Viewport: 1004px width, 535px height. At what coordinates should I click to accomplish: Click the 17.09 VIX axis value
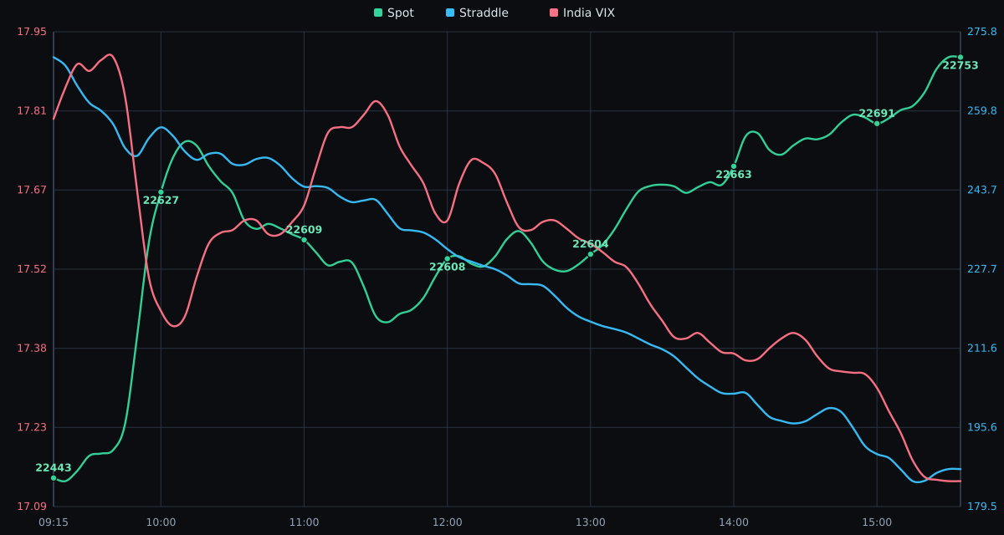[x=32, y=507]
